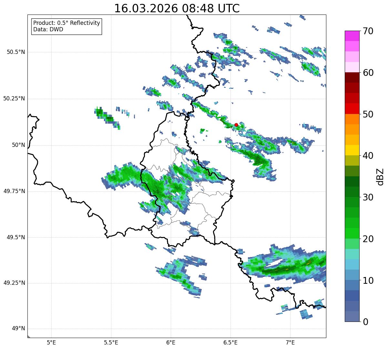Click the "5.5°E" longitude label

click(111, 342)
